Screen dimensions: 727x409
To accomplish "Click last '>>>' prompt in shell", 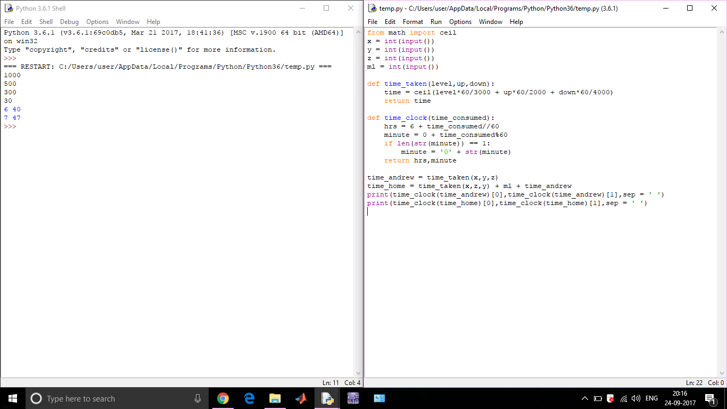I will [x=10, y=126].
